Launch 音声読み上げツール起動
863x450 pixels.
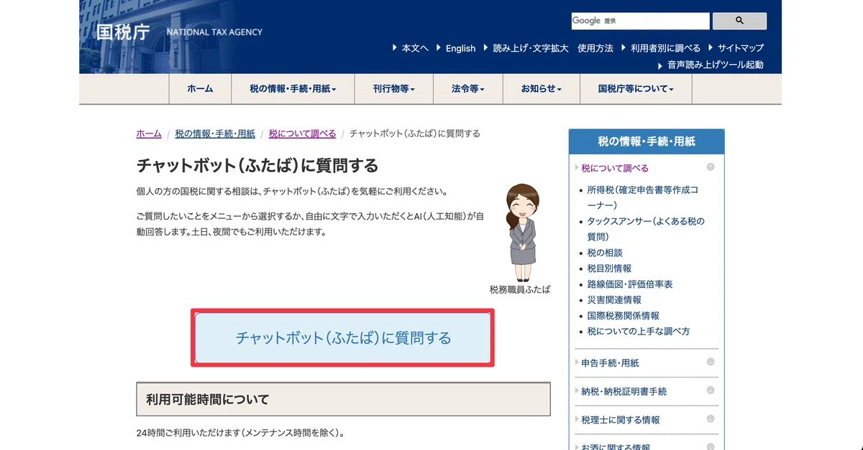(x=716, y=65)
